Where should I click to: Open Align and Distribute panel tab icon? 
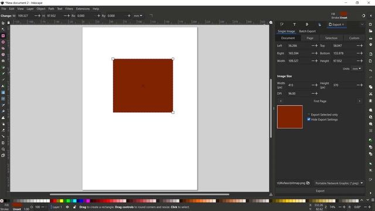(307, 25)
